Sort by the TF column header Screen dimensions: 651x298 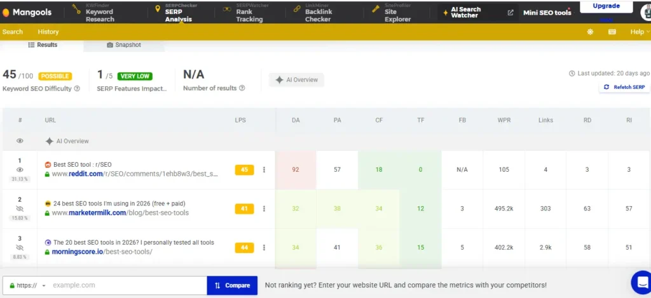(x=421, y=120)
